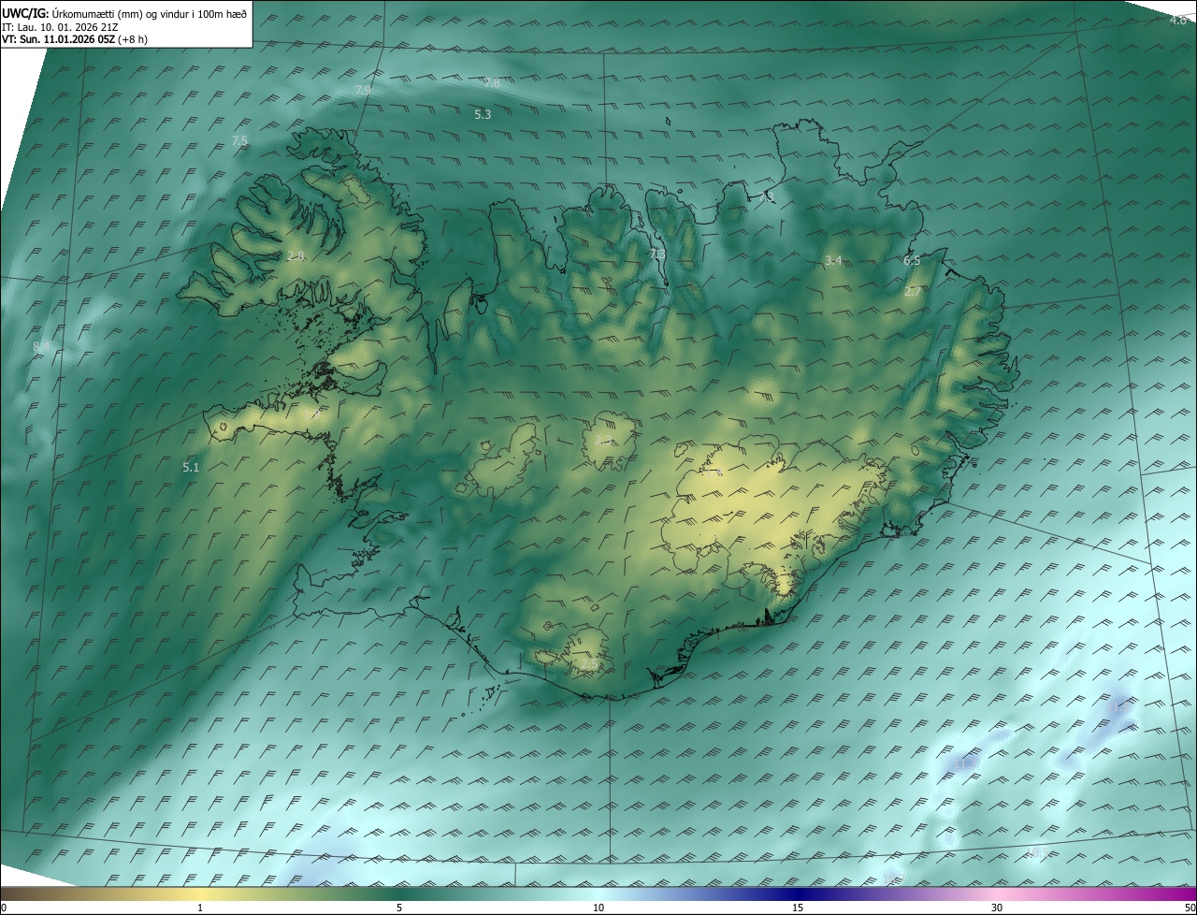Click the 7.9 value label on map
Image resolution: width=1197 pixels, height=915 pixels.
pyautogui.click(x=363, y=91)
